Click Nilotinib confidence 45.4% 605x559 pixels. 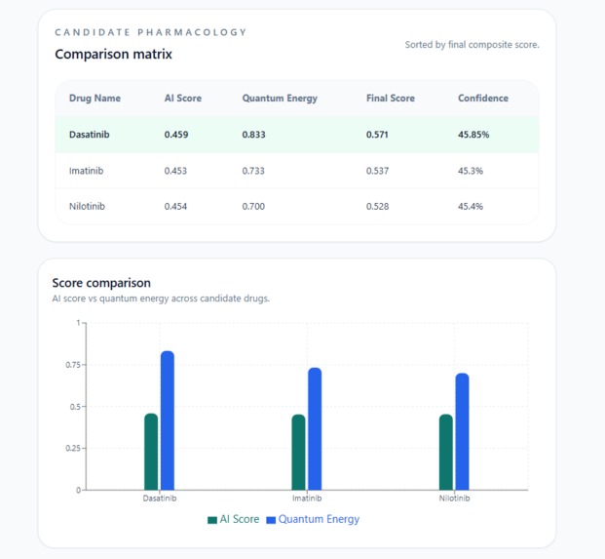471,206
